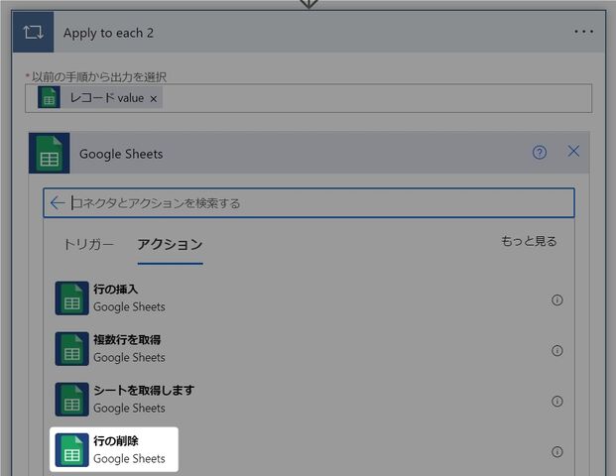Go back with the search box arrow
Screen dimensions: 616x476
click(x=58, y=202)
